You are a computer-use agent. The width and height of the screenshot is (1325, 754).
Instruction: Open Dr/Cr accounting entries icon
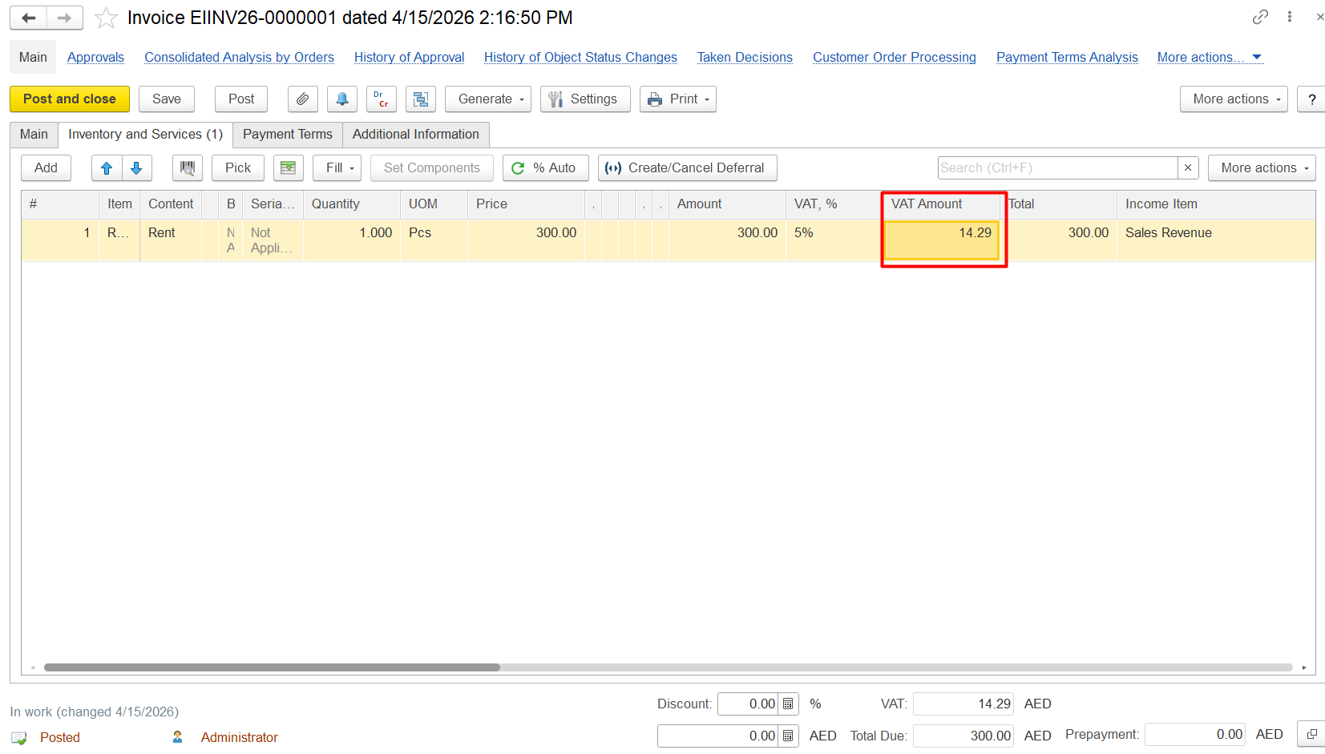(x=381, y=99)
